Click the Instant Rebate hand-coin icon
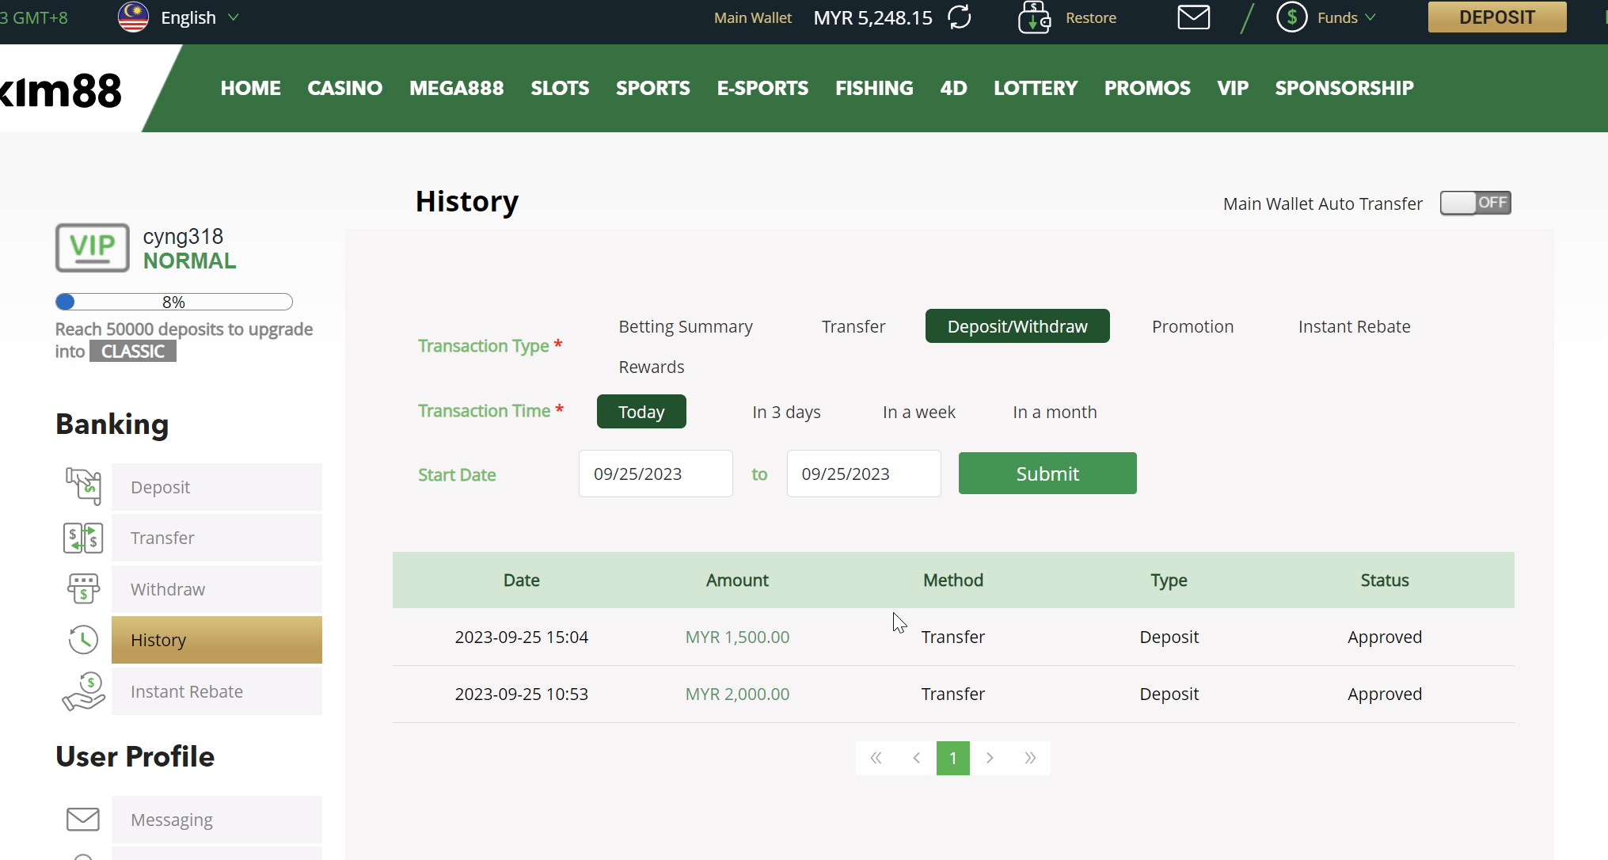Screen dimensions: 1608x860 coord(83,691)
